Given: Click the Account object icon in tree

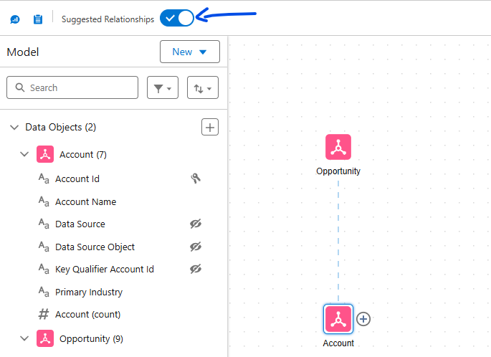Looking at the screenshot, I should point(45,154).
